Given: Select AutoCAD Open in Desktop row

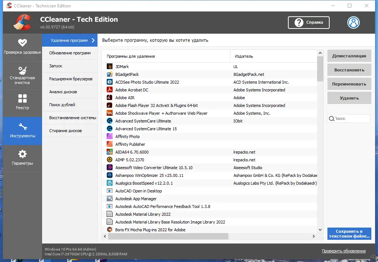Looking at the screenshot, I should pos(209,191).
